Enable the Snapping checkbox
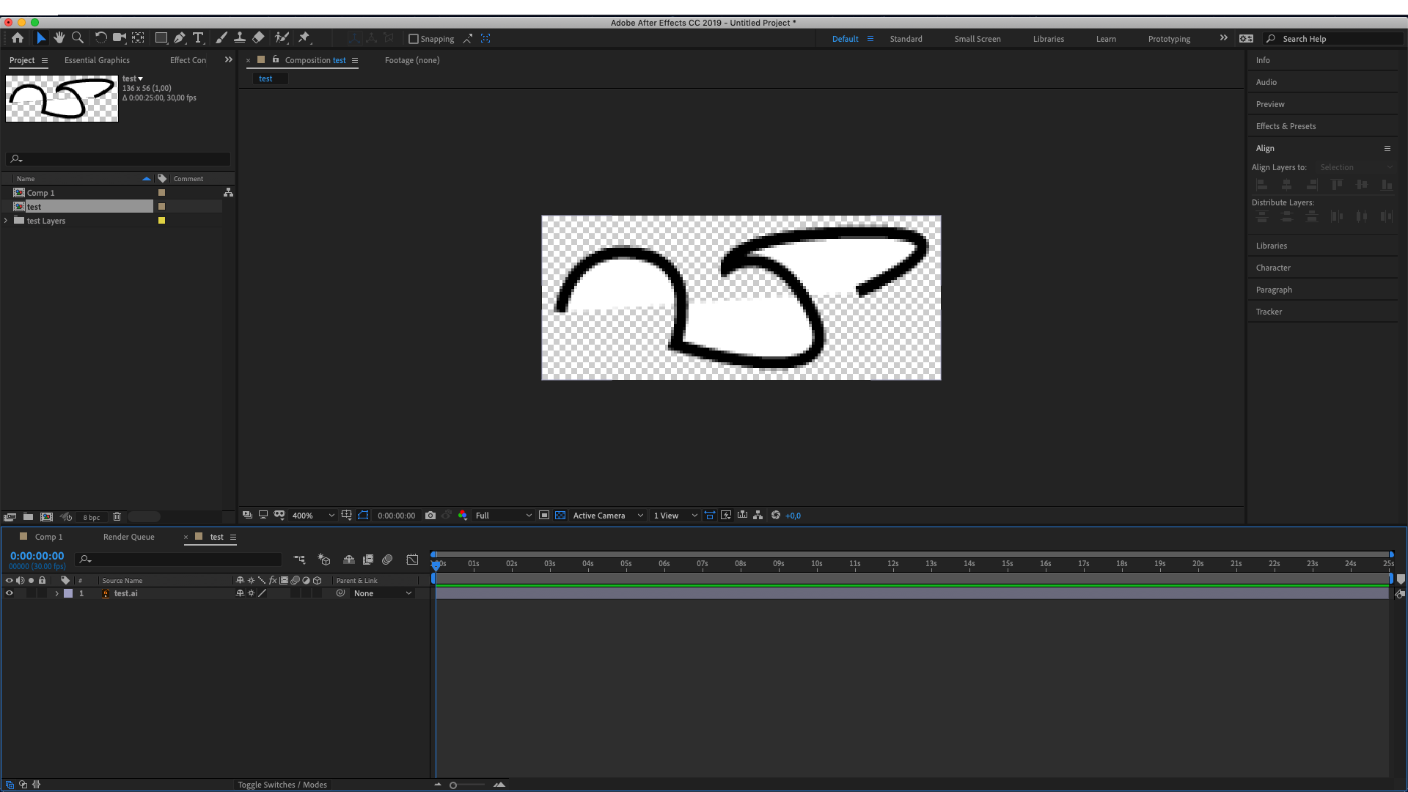1408x792 pixels. [414, 39]
